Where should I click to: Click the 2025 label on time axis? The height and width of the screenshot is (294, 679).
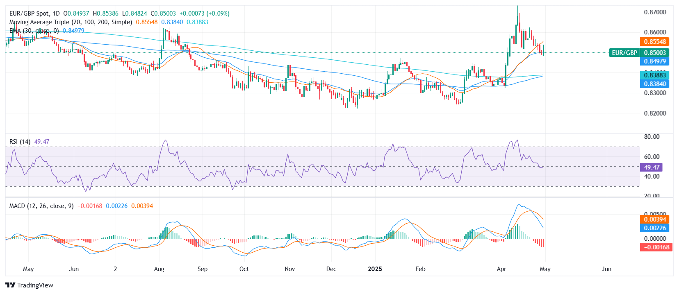coord(375,269)
